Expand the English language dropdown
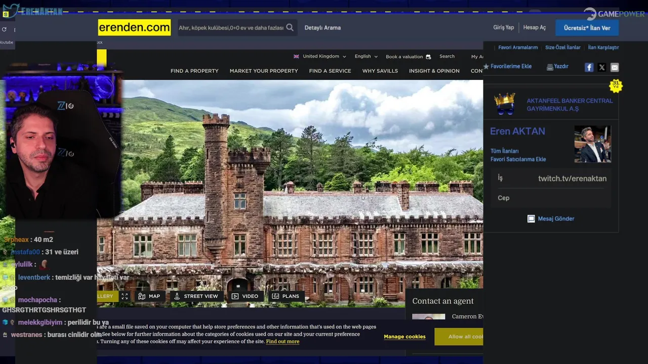 pos(366,57)
